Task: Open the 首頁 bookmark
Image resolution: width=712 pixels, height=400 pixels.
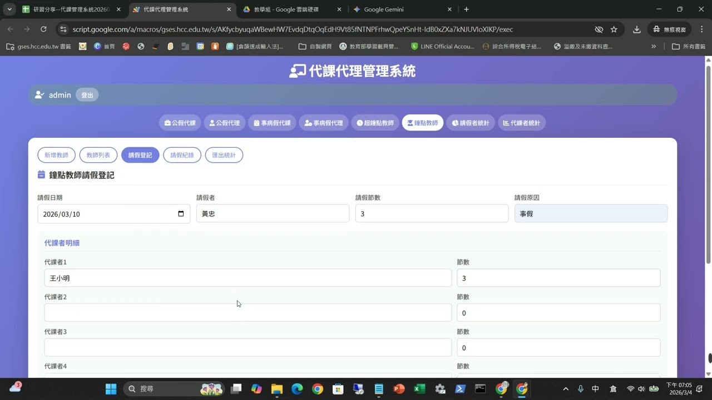Action: (104, 47)
